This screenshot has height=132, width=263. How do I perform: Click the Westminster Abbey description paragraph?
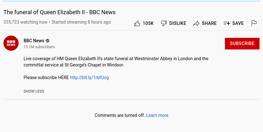pos(116,62)
